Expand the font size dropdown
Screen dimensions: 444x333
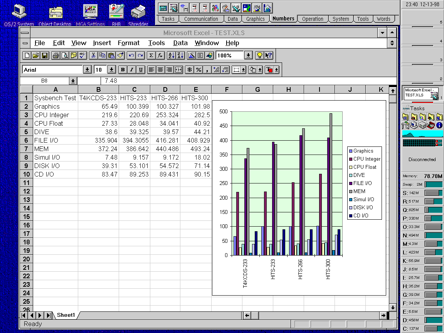tap(111, 70)
